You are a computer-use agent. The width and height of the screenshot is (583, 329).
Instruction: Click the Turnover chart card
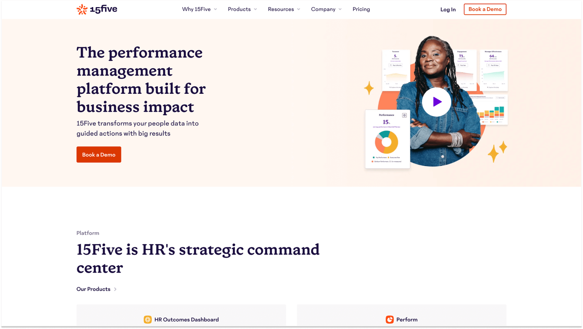pos(396,70)
